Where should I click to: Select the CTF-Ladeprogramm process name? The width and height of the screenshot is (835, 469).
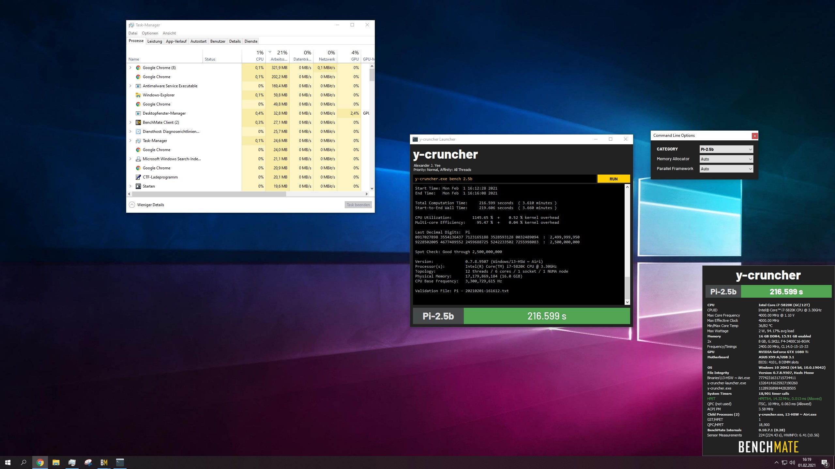[x=160, y=177]
